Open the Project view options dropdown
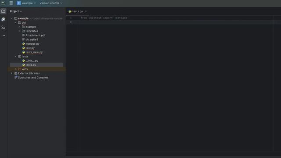 (21, 11)
